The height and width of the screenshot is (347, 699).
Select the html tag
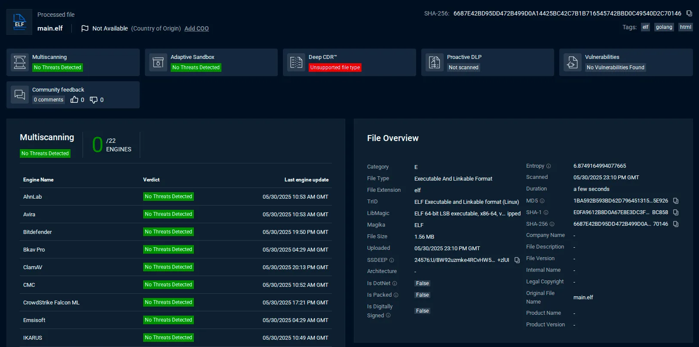pyautogui.click(x=686, y=27)
